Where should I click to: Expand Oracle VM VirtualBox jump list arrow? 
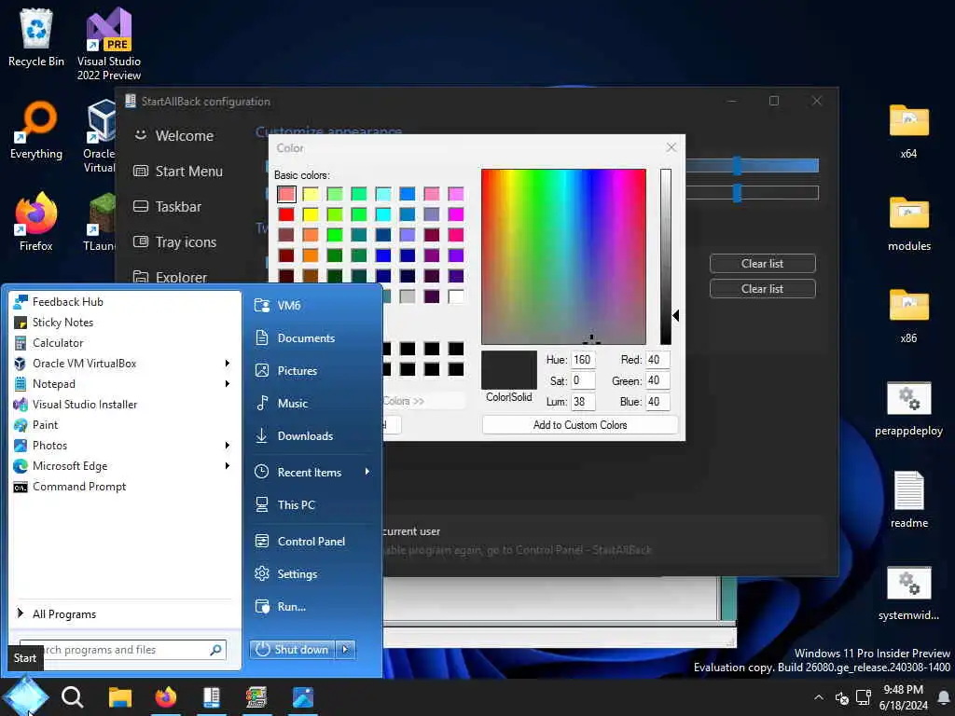(x=228, y=364)
